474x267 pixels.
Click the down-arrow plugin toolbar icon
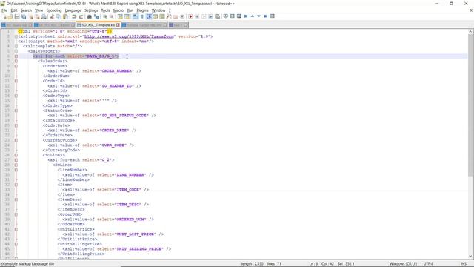point(258,16)
